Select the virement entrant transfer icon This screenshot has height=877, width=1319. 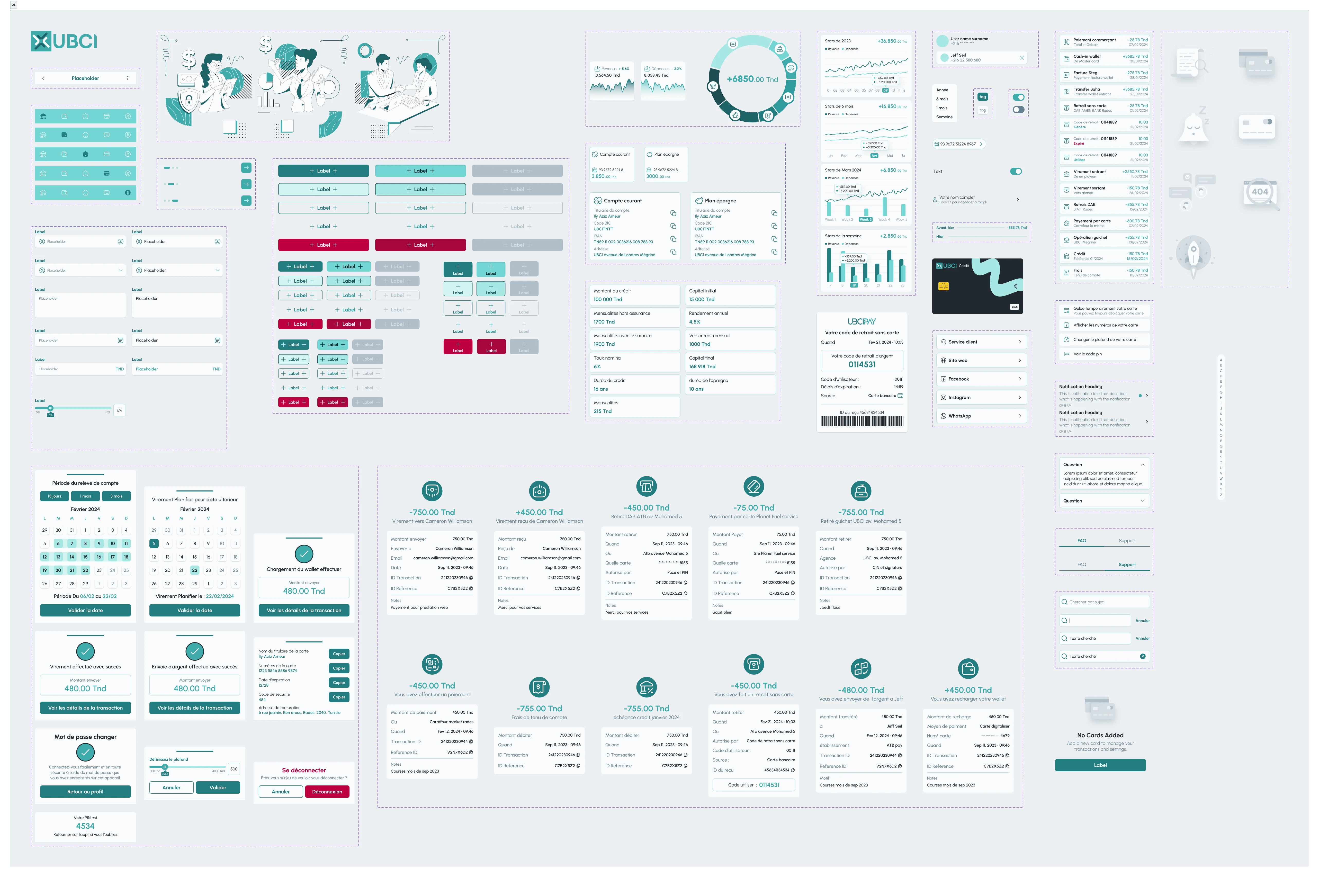click(x=1066, y=174)
